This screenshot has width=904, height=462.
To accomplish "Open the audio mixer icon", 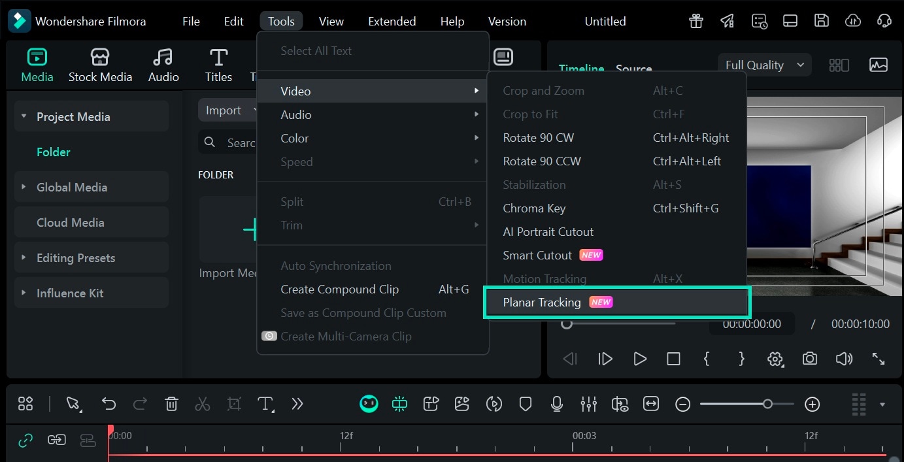I will pos(589,404).
